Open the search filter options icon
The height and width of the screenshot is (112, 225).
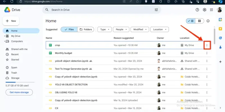156,10
